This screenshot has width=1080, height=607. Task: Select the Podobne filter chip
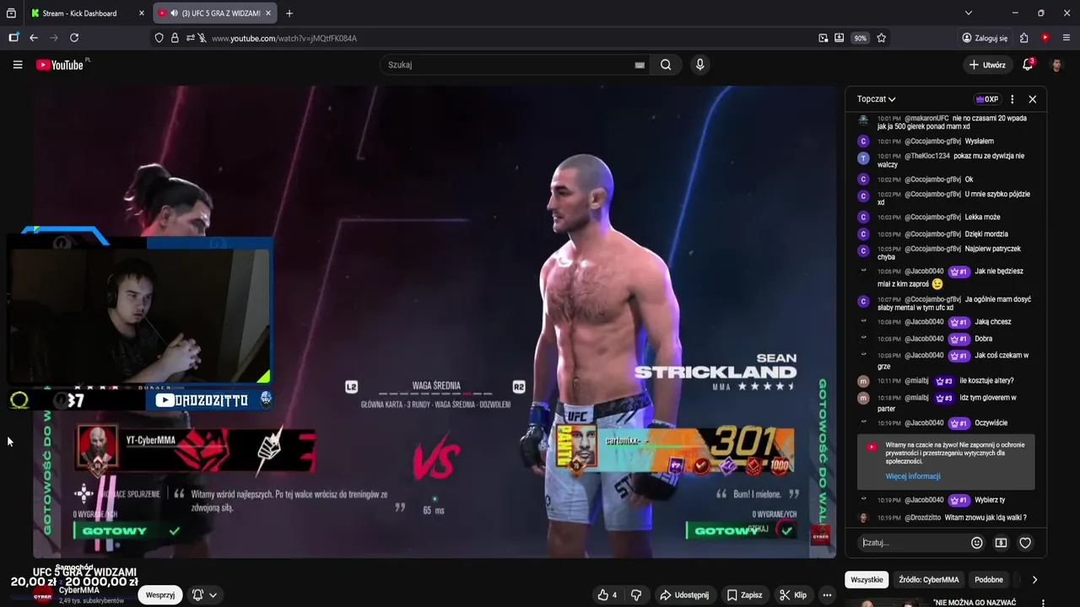click(x=989, y=580)
